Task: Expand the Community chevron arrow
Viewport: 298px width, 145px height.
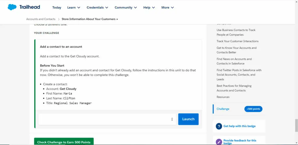Action: click(135, 8)
